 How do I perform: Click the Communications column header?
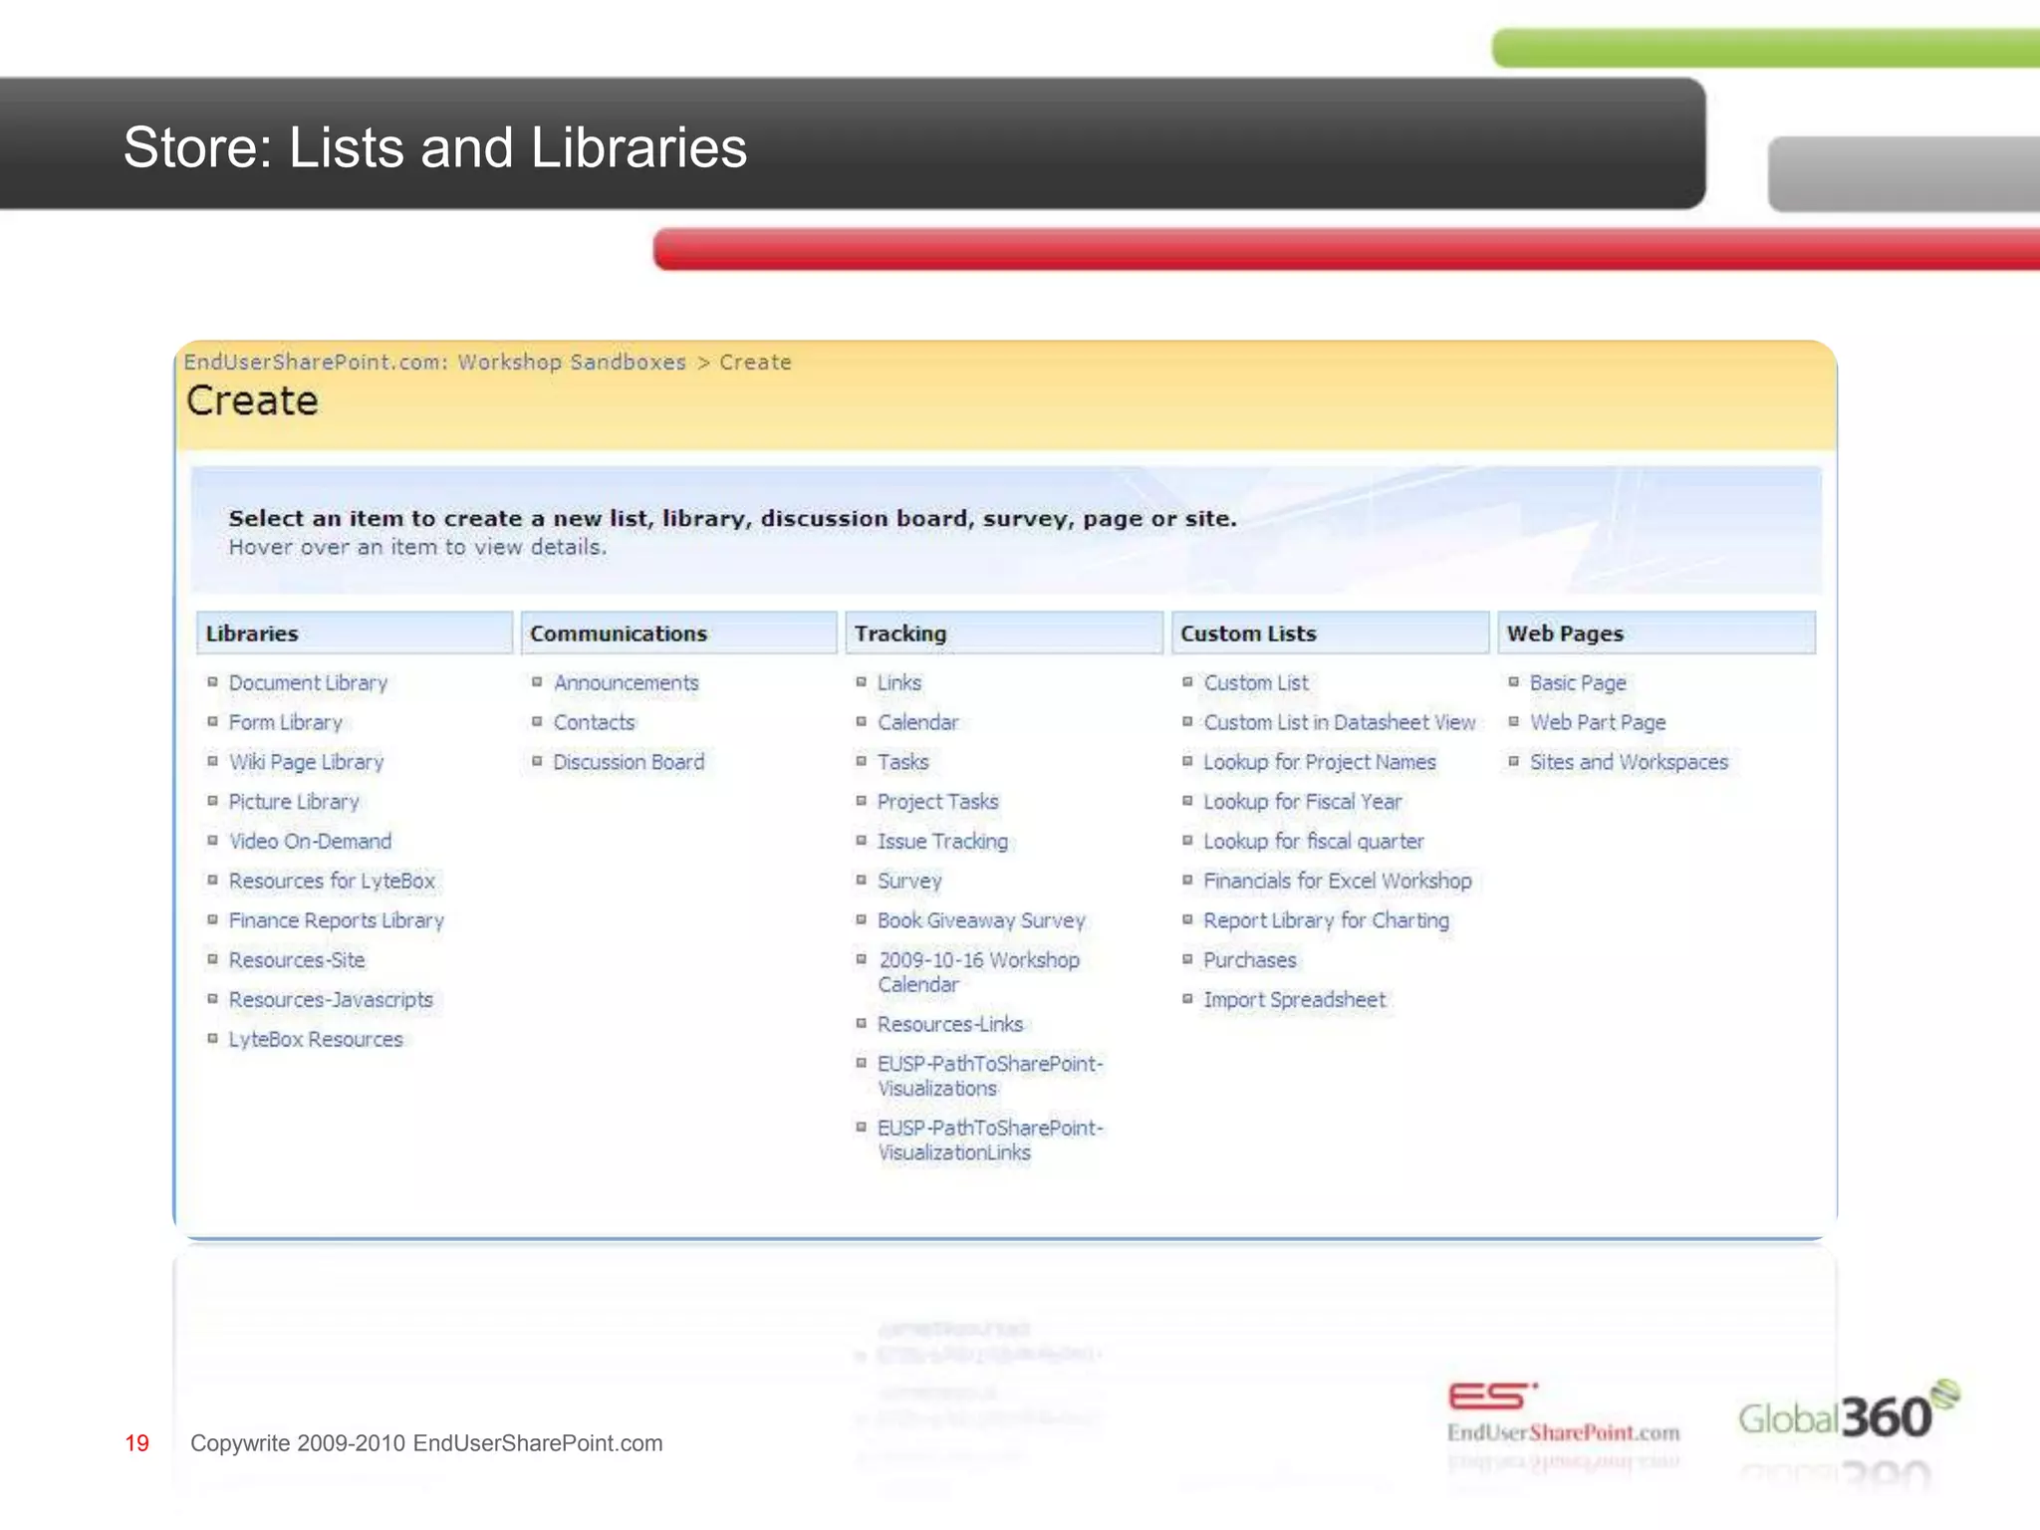(x=679, y=634)
